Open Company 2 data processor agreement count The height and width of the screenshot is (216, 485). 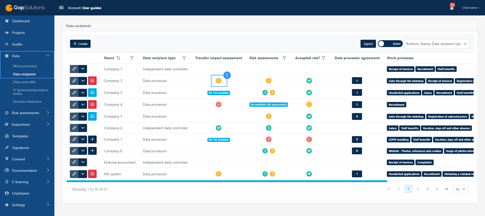[357, 81]
